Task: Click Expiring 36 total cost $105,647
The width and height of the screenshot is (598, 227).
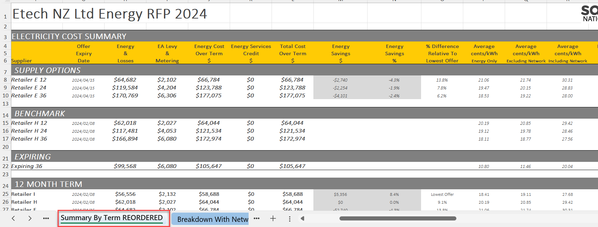Action: (292, 166)
